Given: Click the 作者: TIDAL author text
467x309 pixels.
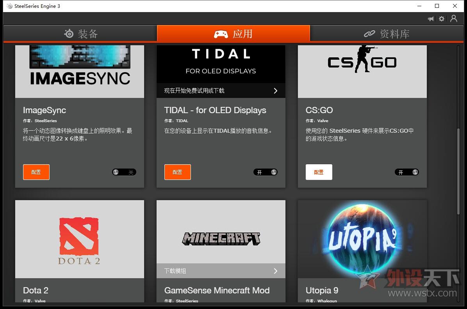Looking at the screenshot, I should tap(176, 121).
